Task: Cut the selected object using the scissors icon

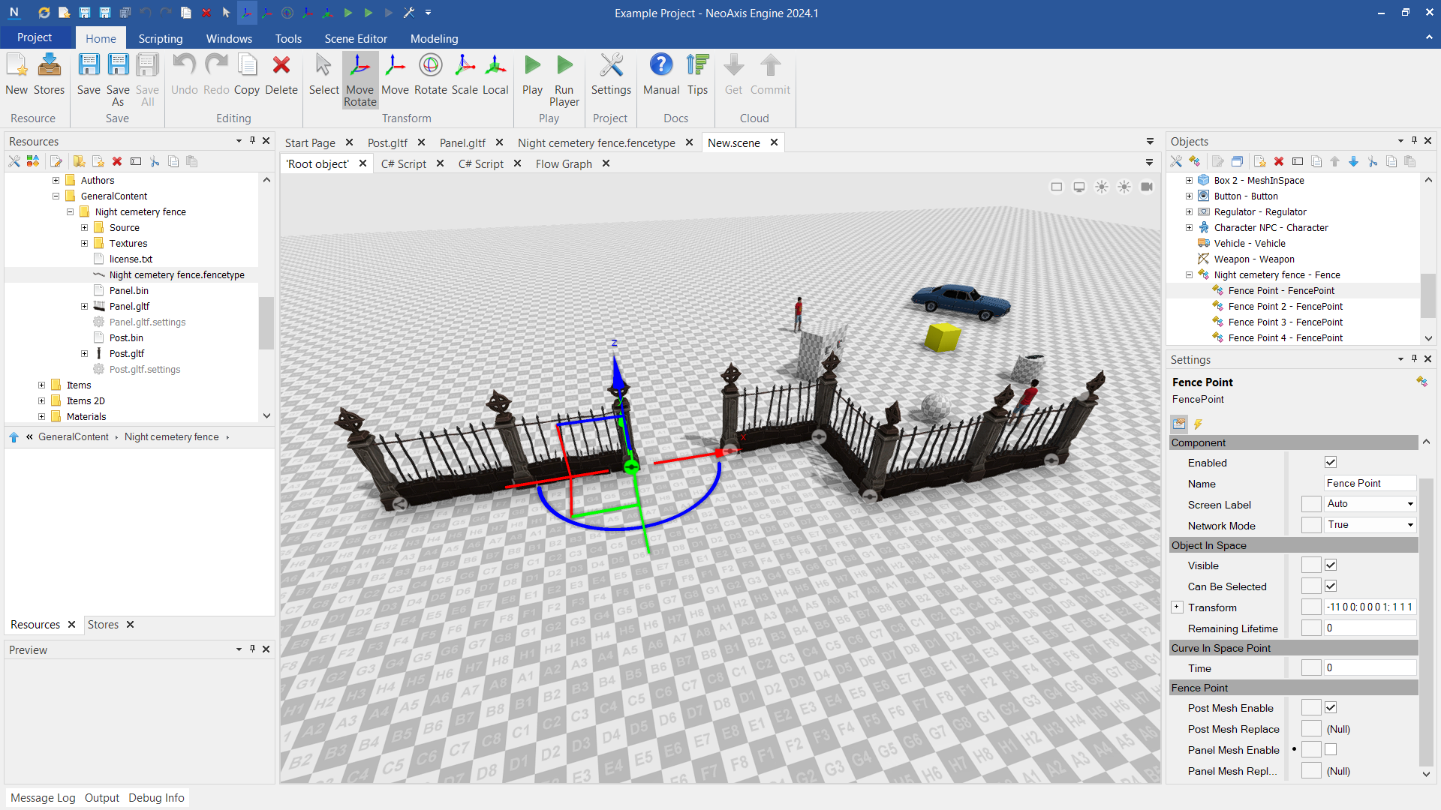Action: click(1373, 161)
